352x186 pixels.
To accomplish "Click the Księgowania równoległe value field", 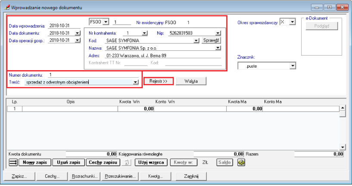I will point(218,154).
